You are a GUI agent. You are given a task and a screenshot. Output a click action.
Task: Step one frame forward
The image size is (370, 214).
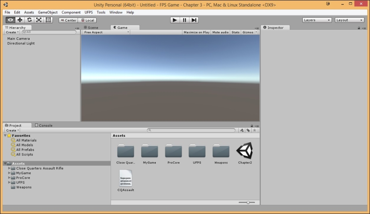(194, 20)
